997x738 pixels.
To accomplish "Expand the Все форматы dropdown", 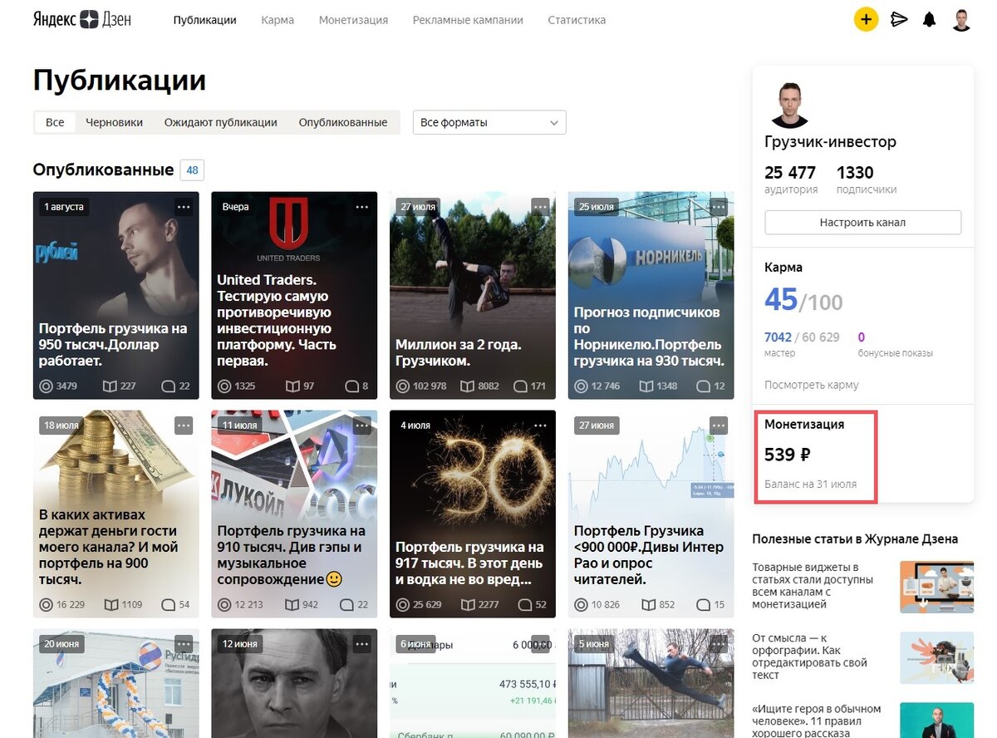I will pyautogui.click(x=489, y=122).
